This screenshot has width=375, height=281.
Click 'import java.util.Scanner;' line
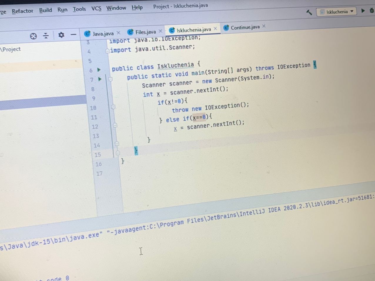pyautogui.click(x=153, y=48)
